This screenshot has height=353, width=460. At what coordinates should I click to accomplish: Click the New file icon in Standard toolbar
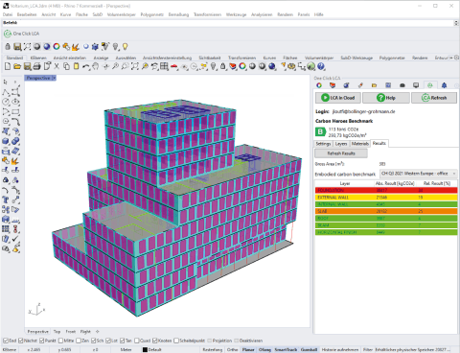8,66
